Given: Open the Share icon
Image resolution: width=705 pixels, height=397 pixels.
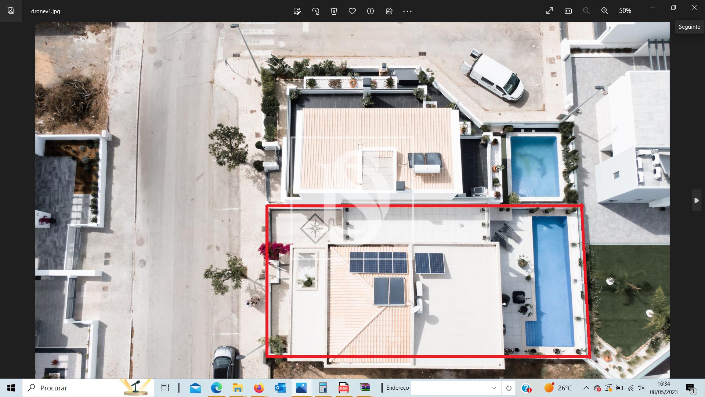Looking at the screenshot, I should pyautogui.click(x=389, y=11).
